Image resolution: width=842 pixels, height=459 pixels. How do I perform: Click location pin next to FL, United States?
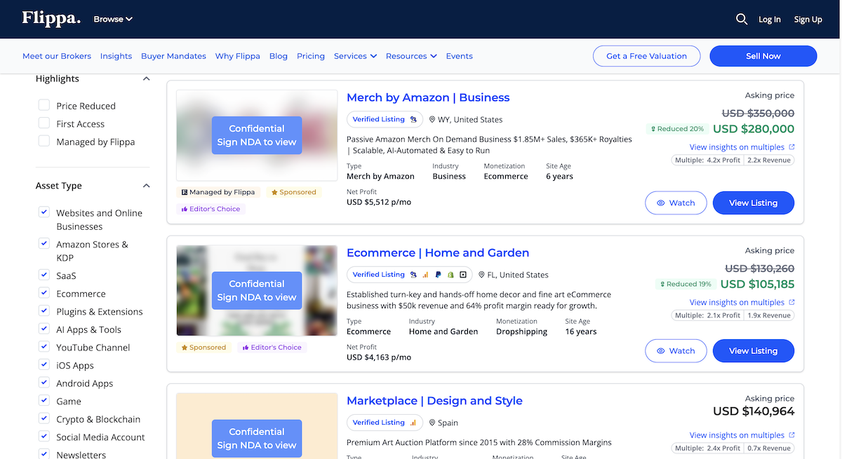pos(481,275)
